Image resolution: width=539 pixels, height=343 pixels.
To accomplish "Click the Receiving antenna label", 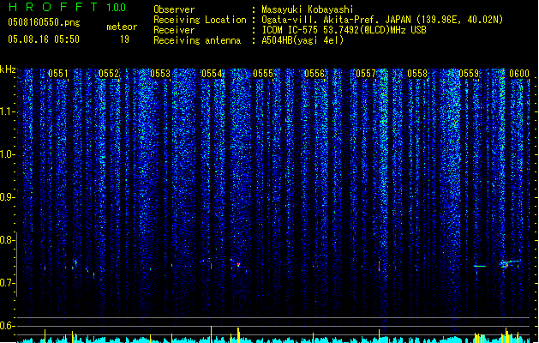I will tap(197, 40).
